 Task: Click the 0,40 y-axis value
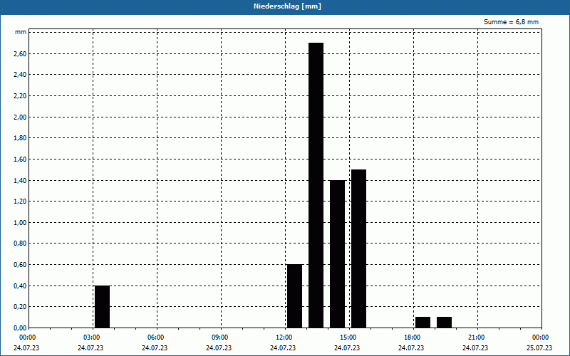point(20,286)
